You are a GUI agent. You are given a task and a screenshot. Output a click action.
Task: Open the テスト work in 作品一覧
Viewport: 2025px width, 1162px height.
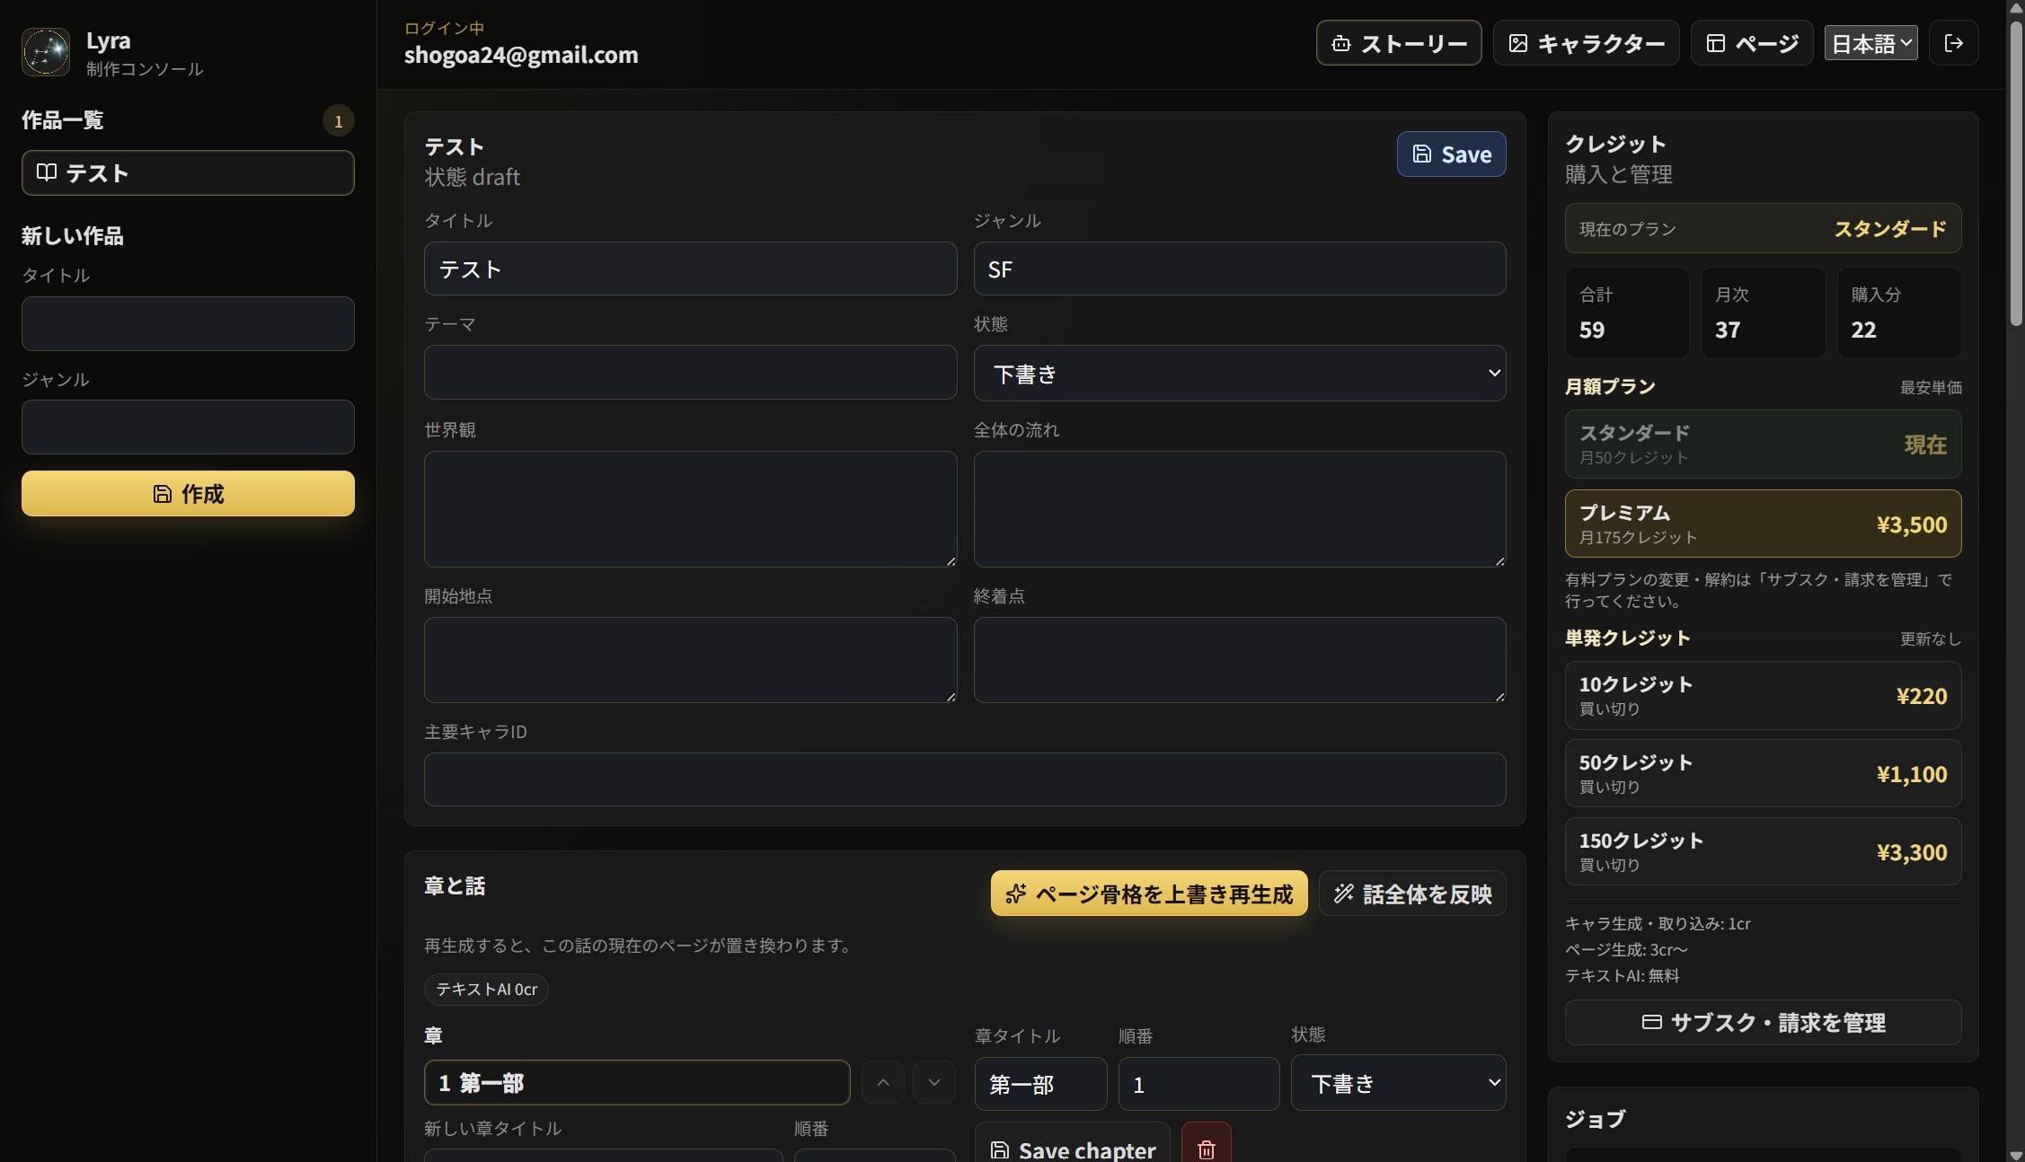(188, 172)
